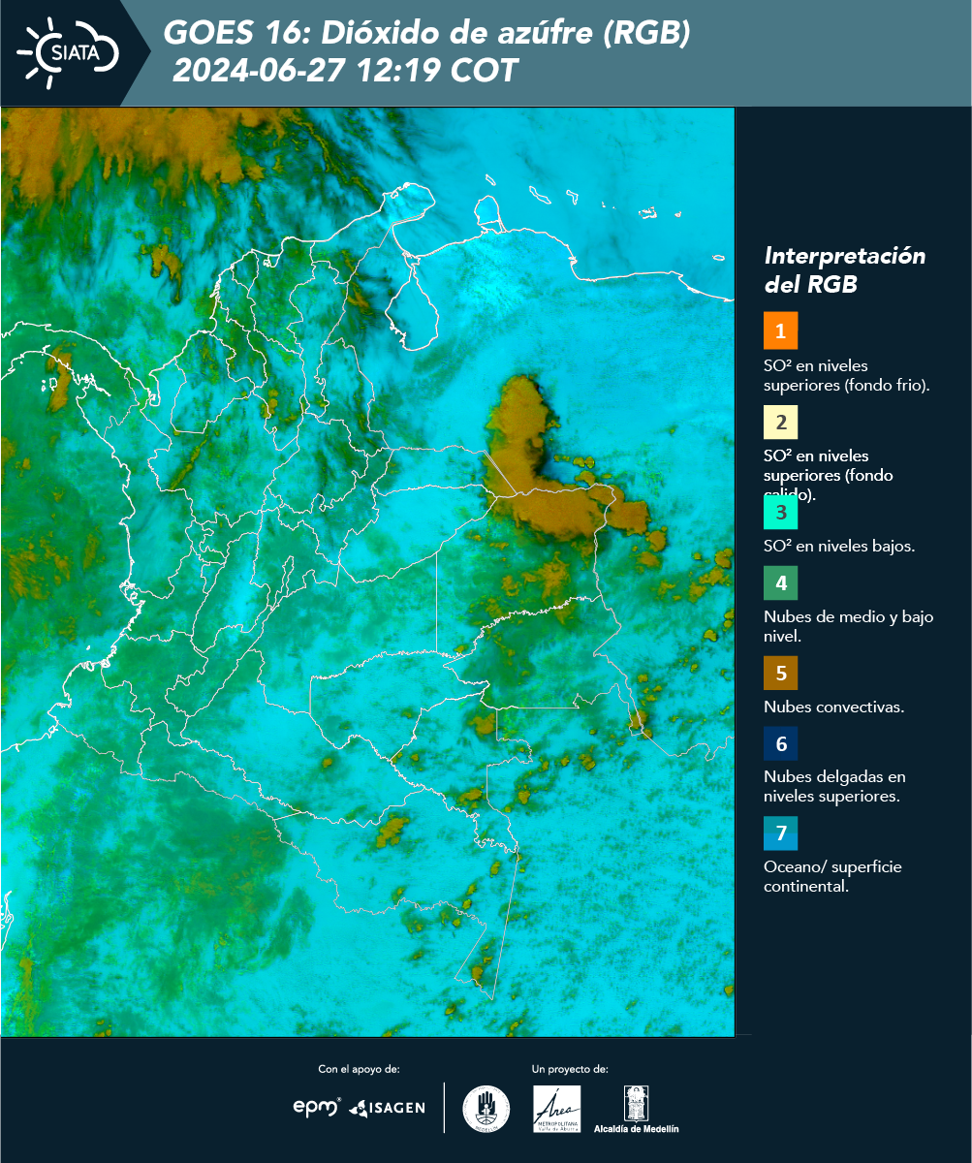Viewport: 972px width, 1163px height.
Task: Click the ISAGEN logo in footer
Action: 388,1108
